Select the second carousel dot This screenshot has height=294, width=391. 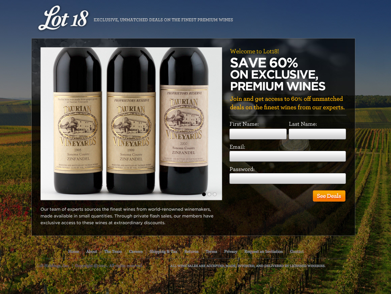[209, 194]
